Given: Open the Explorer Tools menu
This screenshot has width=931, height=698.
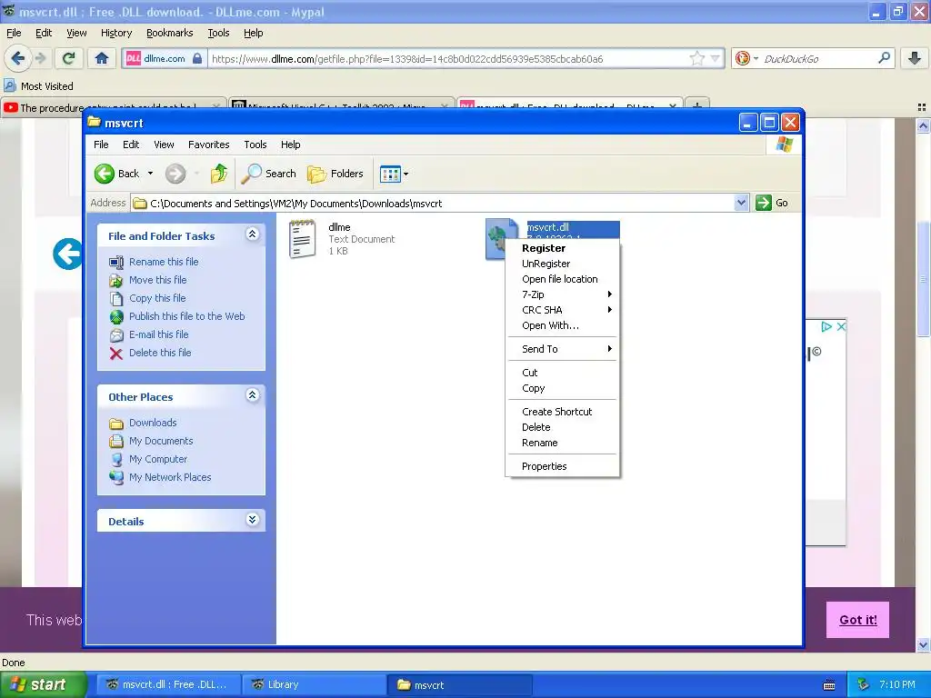Looking at the screenshot, I should (x=255, y=145).
